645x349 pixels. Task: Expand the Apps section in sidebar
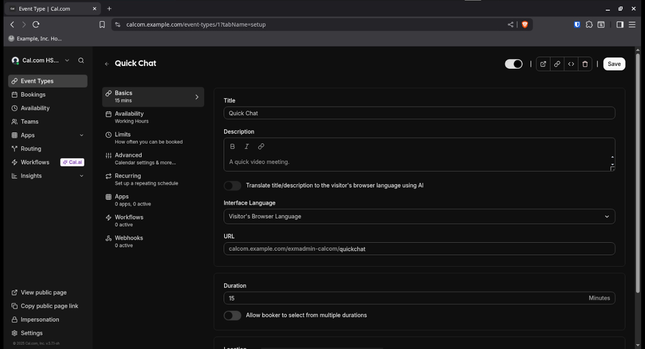(81, 135)
